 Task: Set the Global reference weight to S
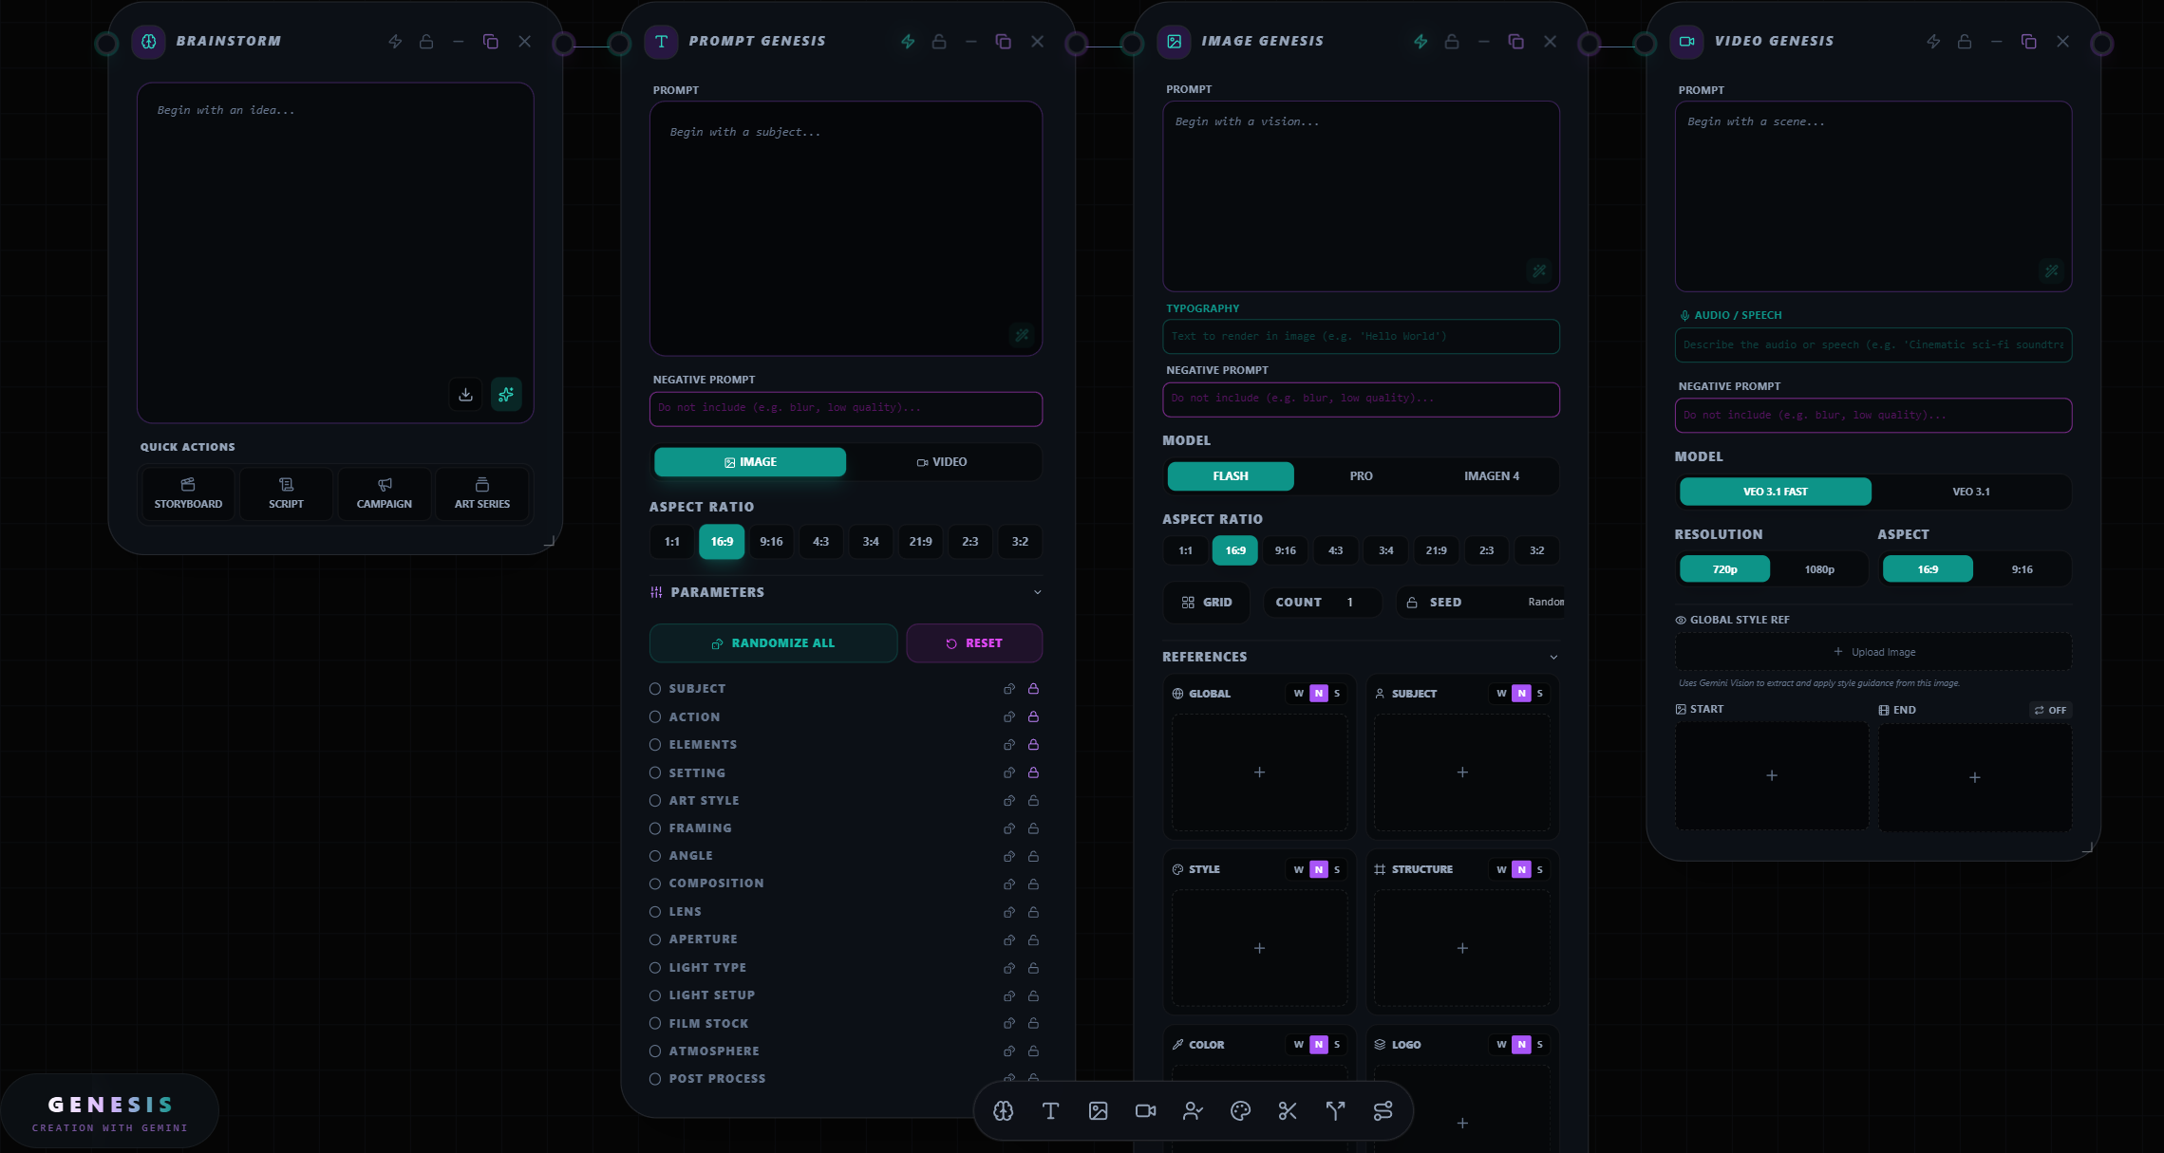(1337, 694)
